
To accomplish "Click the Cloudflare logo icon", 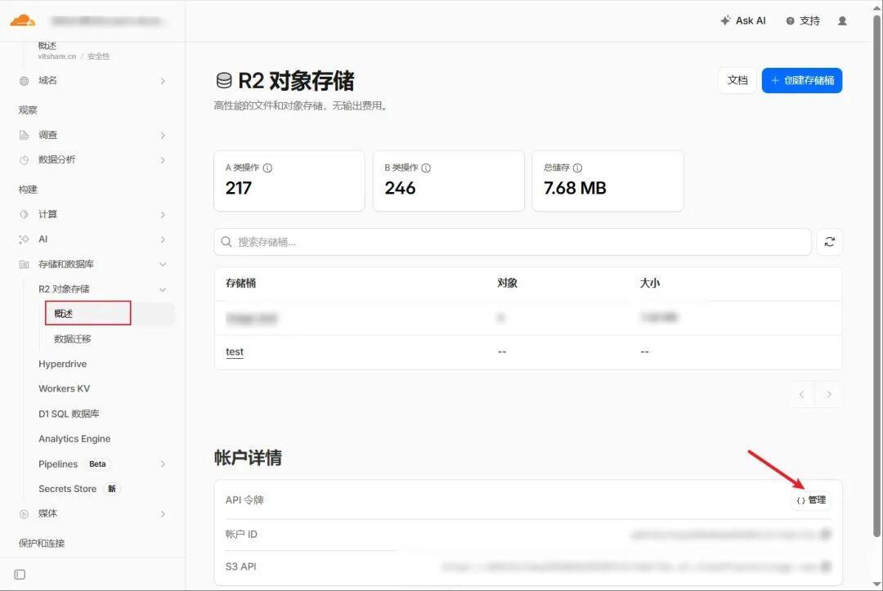I will pos(23,20).
